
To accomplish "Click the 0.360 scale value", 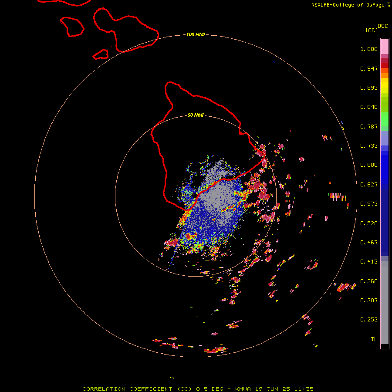I will pos(369,281).
